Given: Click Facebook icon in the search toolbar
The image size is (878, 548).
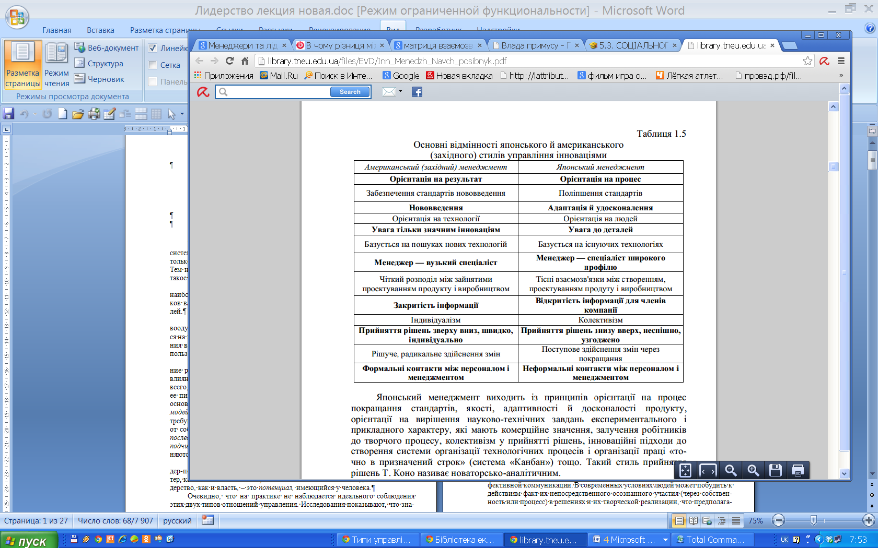Looking at the screenshot, I should 417,92.
